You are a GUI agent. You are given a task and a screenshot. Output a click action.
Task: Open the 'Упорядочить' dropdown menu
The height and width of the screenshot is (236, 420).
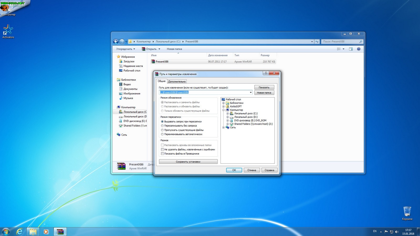point(126,49)
